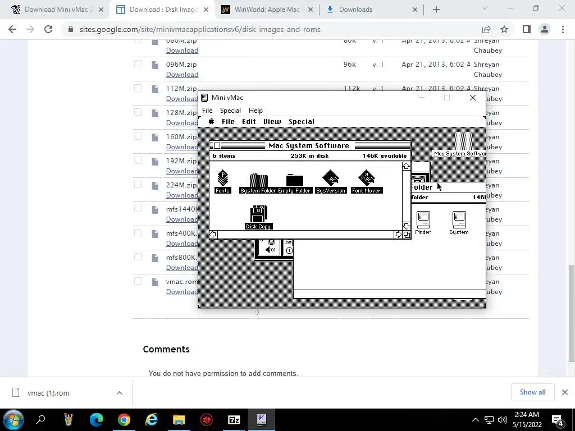575x431 pixels.
Task: Select the SysVersion application icon
Action: tap(330, 178)
